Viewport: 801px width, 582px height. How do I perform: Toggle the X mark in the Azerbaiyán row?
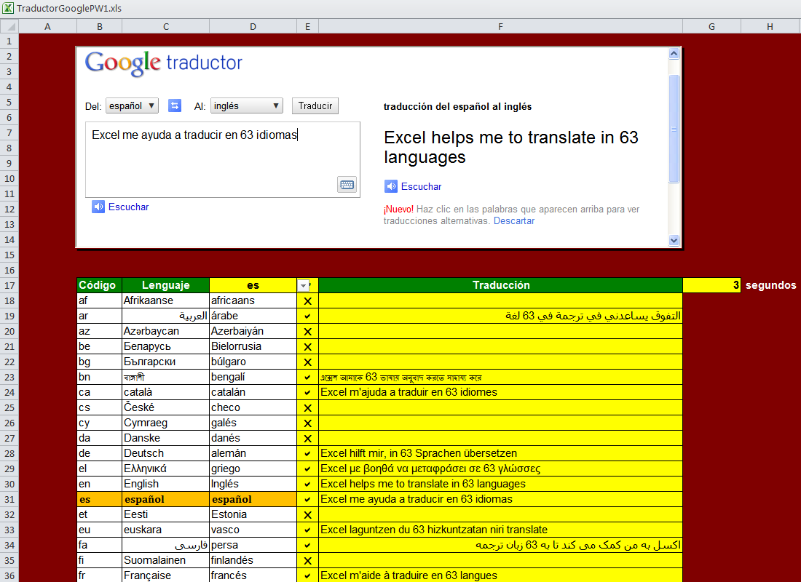(x=307, y=331)
